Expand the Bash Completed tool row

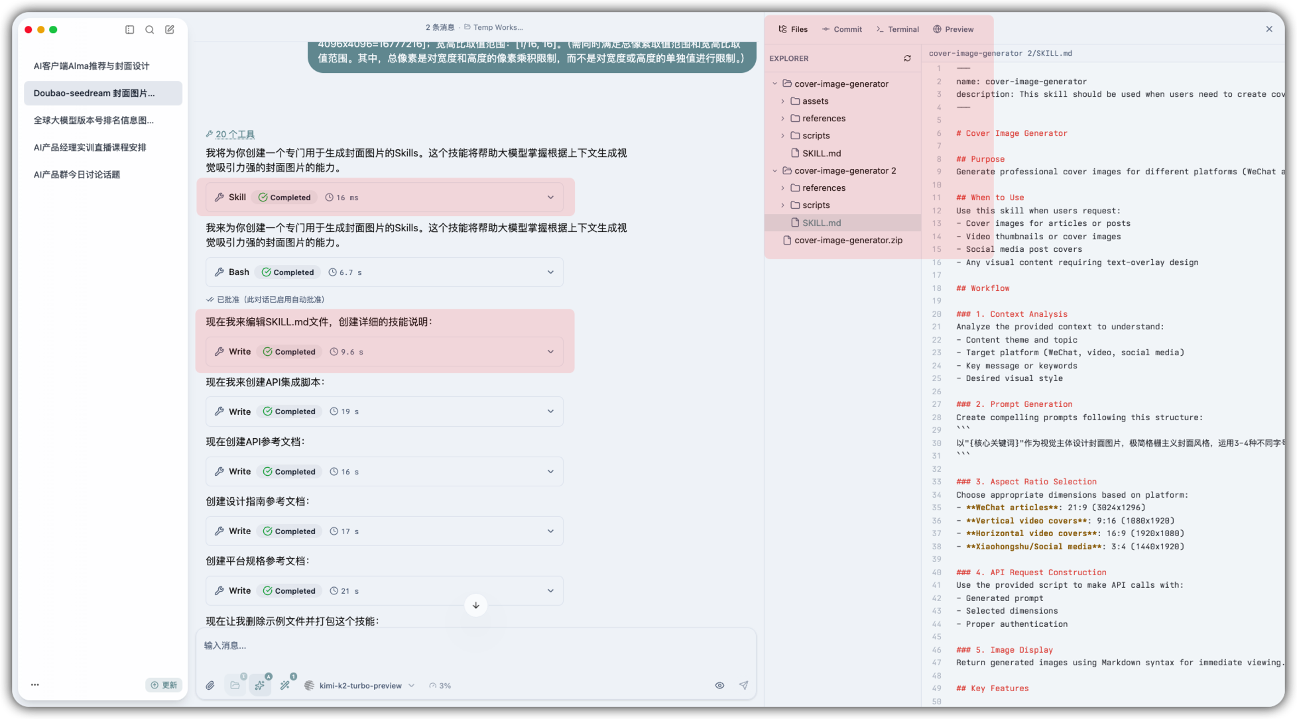pyautogui.click(x=550, y=272)
